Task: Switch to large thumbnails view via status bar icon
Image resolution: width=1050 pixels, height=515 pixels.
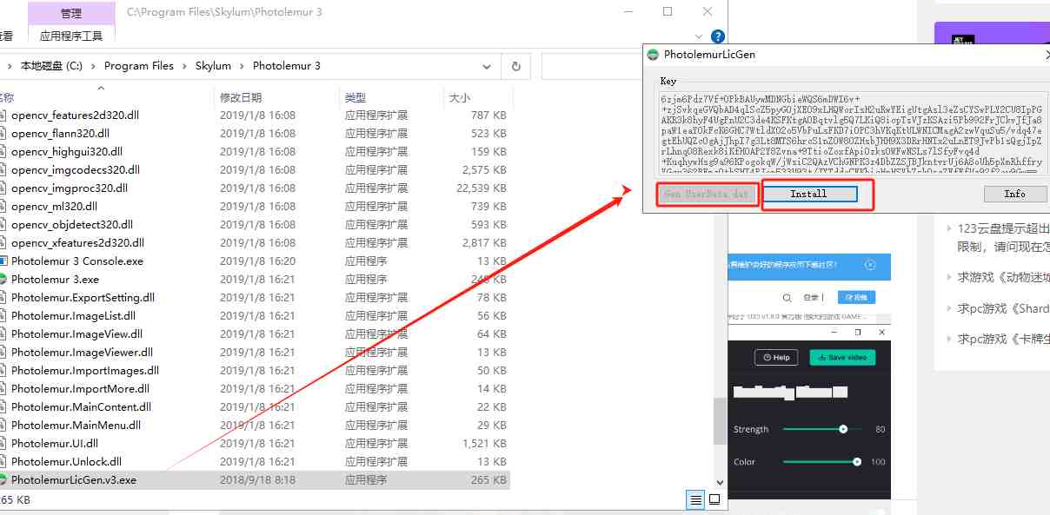Action: (714, 499)
